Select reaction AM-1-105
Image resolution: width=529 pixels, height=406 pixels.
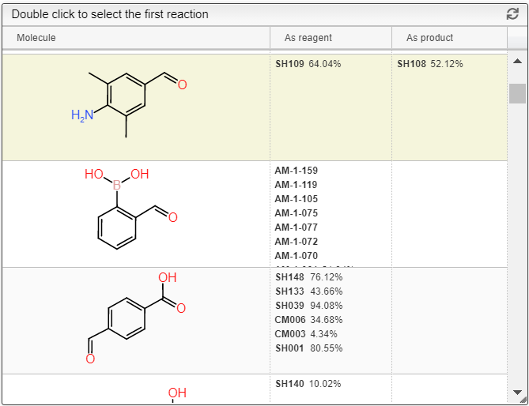(x=297, y=199)
